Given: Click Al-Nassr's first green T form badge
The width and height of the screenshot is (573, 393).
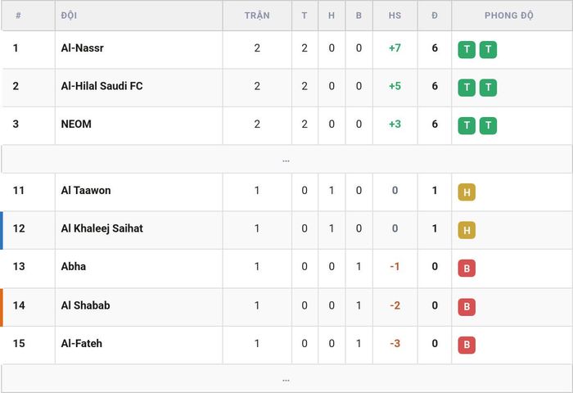Looking at the screenshot, I should click(467, 49).
